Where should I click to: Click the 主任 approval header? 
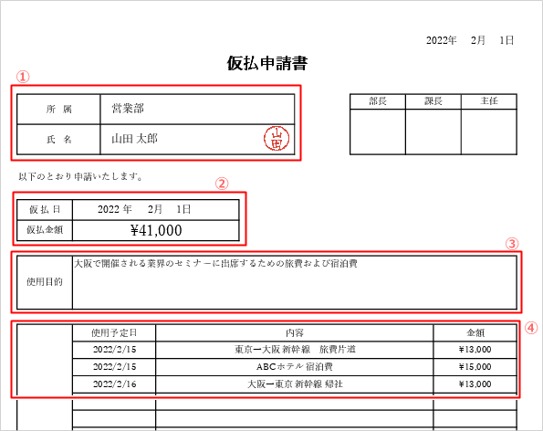point(489,101)
